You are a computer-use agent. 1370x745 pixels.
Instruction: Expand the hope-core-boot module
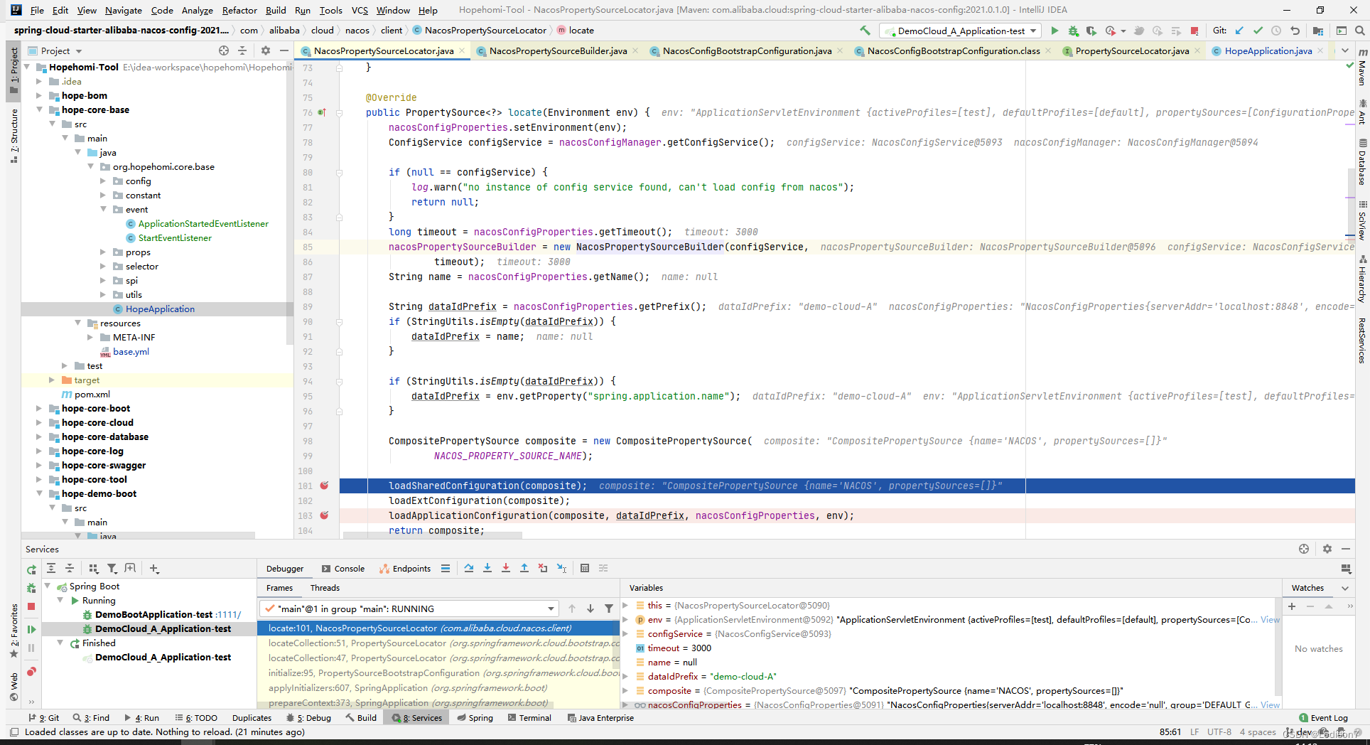(39, 409)
